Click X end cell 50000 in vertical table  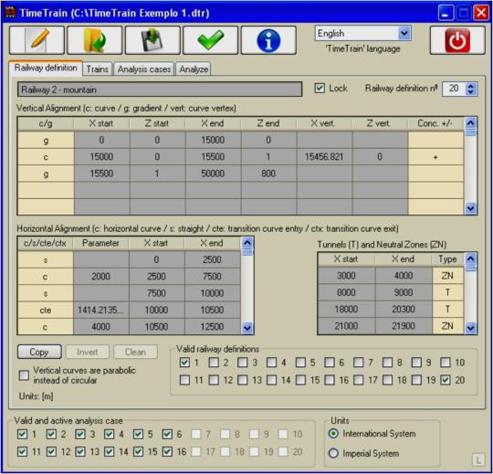[x=213, y=174]
